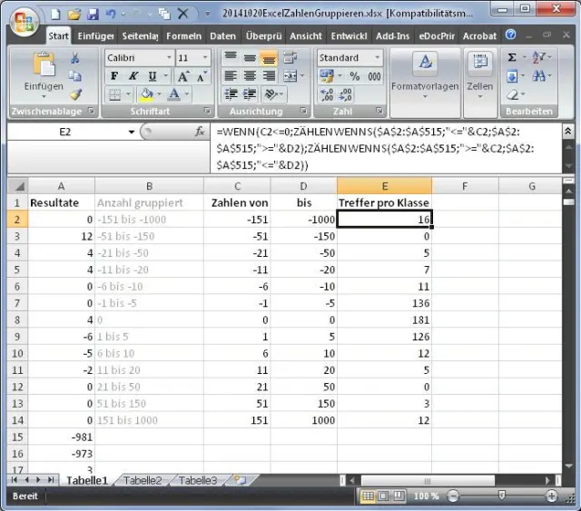Viewport: 581px width, 511px height.
Task: Select cell E8 containing 181
Action: coord(384,320)
